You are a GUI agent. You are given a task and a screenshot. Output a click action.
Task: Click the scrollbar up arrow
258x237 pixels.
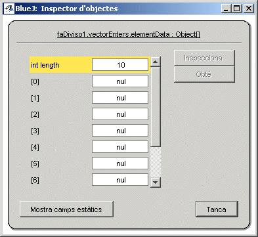point(156,62)
